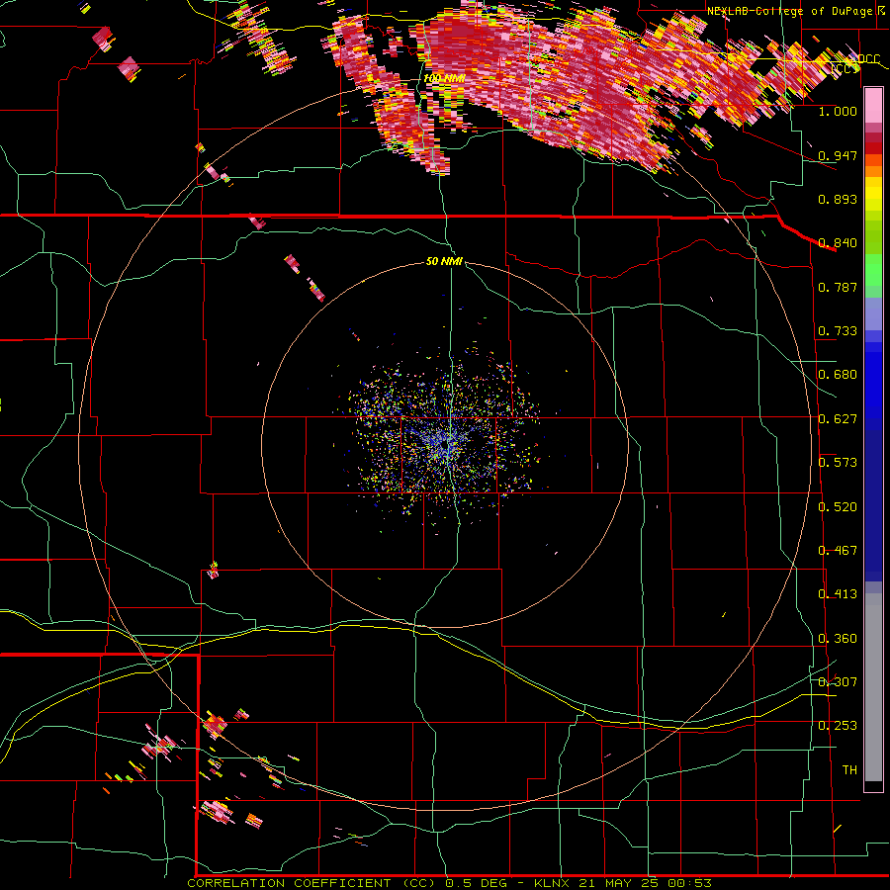Pick the gray bottom colorbar segment
This screenshot has width=890, height=890.
point(873,687)
